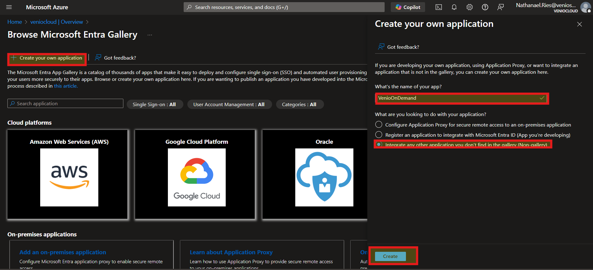Screen dimensions: 593x270
Task: Click the Create button
Action: (x=390, y=256)
